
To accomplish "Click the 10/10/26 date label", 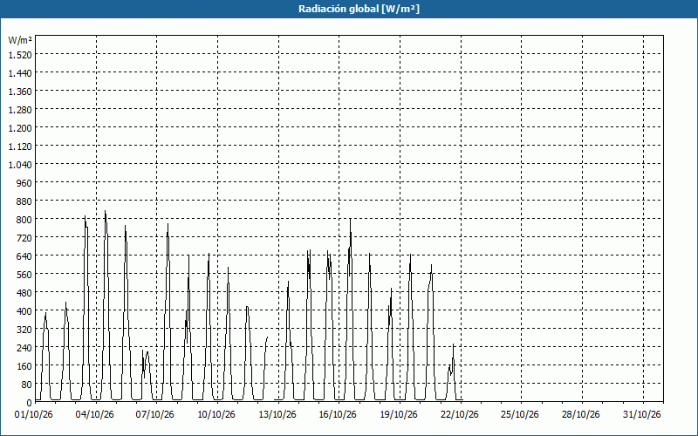I will pyautogui.click(x=216, y=415).
